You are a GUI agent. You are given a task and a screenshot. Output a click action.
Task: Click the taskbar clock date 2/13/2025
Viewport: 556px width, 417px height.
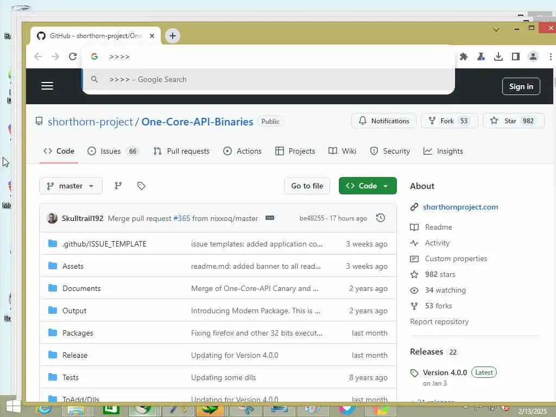532,412
